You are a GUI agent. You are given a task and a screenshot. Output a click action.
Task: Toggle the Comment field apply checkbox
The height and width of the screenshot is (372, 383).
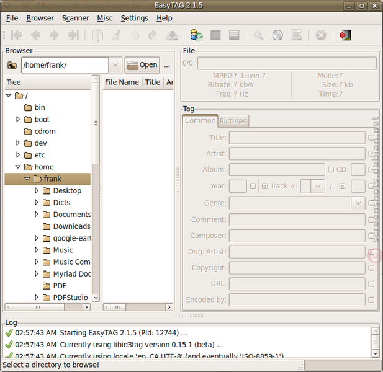[x=371, y=219]
